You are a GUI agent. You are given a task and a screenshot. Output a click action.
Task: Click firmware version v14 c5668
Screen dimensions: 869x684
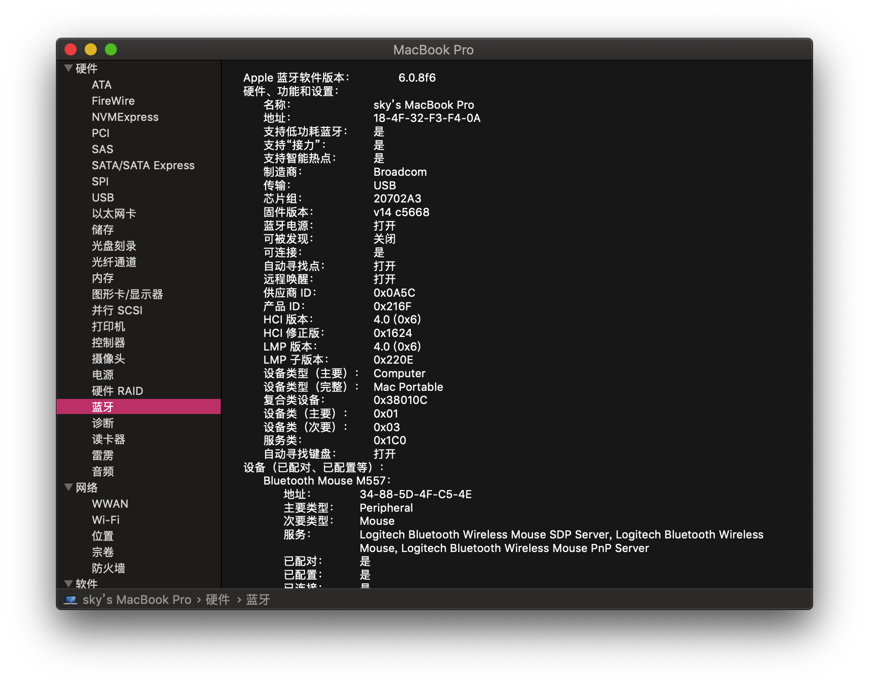pyautogui.click(x=401, y=212)
